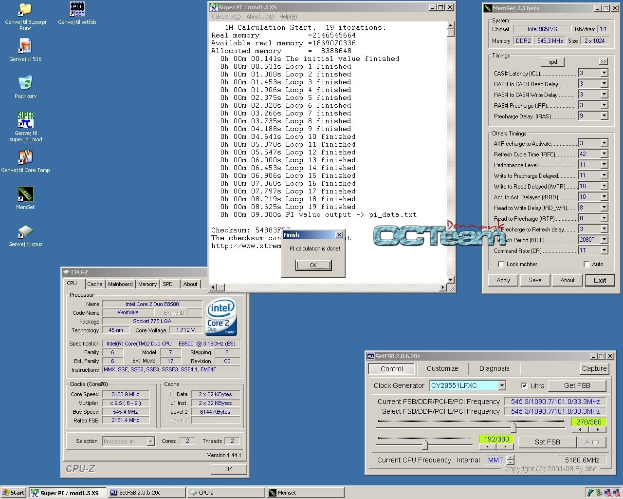
Task: Switch to the Cache tab in CPU-Z
Action: click(x=95, y=284)
